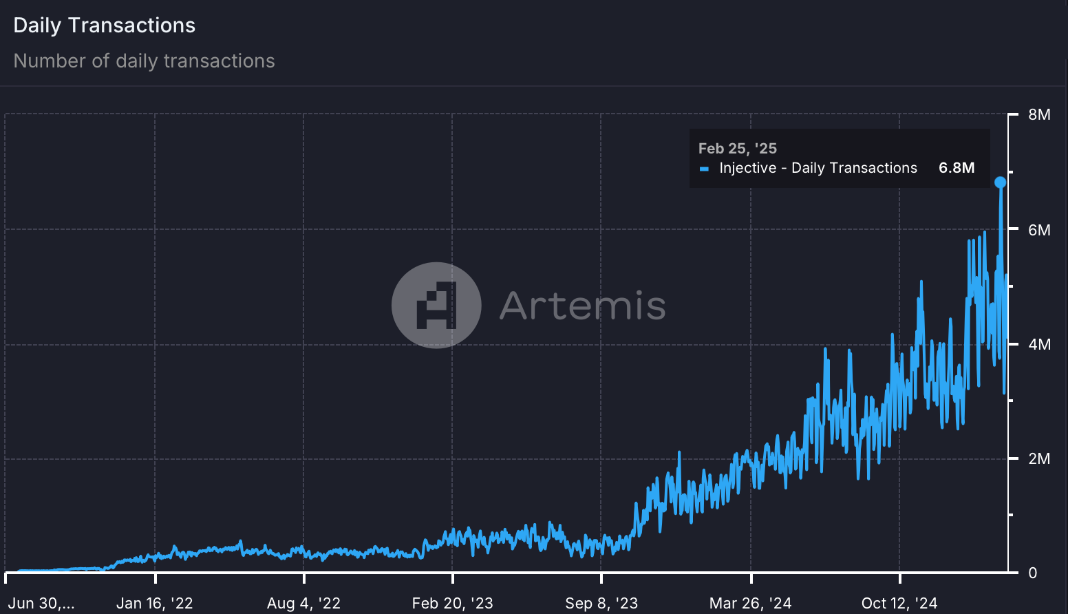Viewport: 1068px width, 614px height.
Task: Click the '4M' y-axis label
Action: click(1039, 344)
